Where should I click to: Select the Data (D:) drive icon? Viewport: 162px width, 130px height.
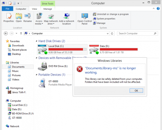94,49
